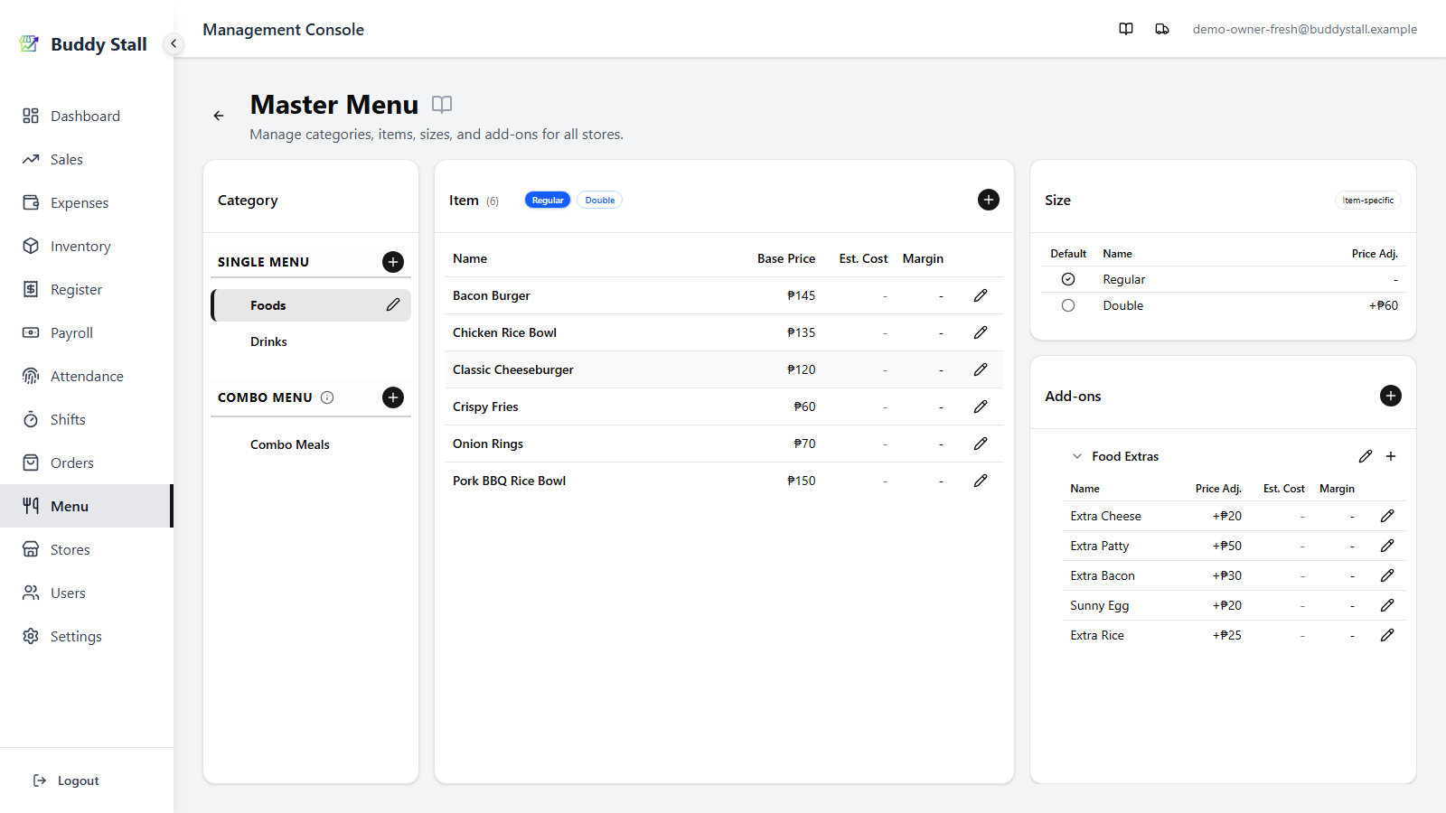Edit the Classic Cheeseburger item
1446x813 pixels.
point(981,369)
